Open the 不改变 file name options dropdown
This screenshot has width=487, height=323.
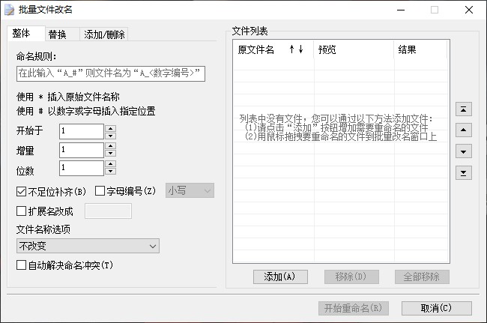pos(88,246)
